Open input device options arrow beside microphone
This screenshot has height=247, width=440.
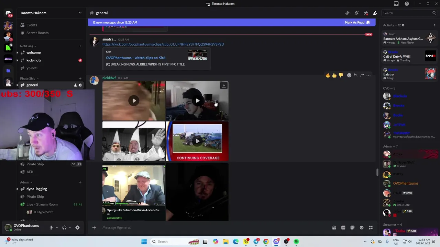(x=57, y=227)
